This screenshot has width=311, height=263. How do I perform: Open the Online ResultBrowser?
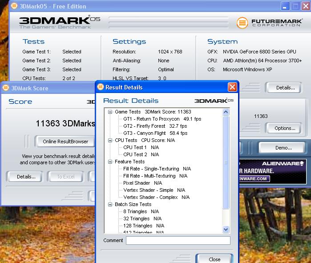tap(65, 142)
